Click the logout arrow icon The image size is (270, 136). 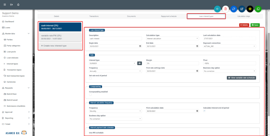tap(11, 5)
